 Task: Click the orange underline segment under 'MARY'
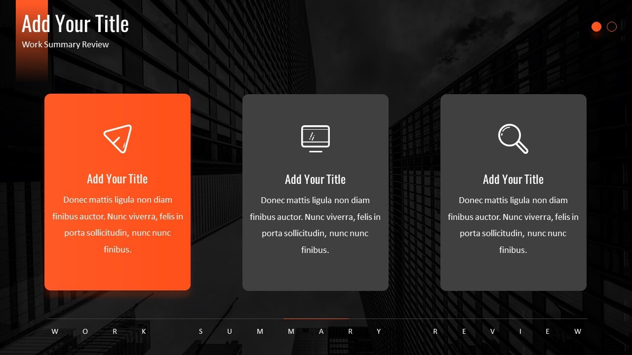pos(316,319)
